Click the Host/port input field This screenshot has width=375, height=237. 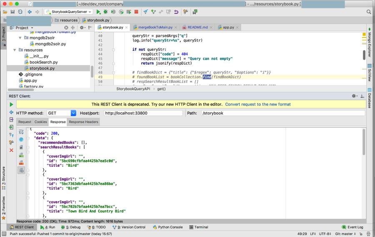(x=143, y=113)
